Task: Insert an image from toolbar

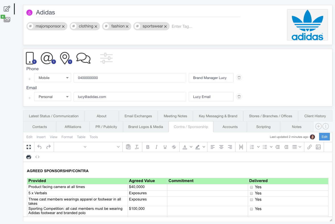Action: [x=318, y=147]
